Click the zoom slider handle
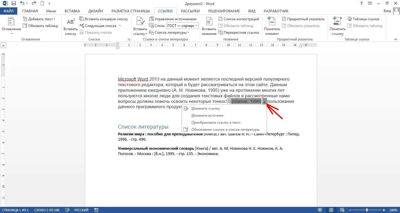400x213 pixels. 367,210
